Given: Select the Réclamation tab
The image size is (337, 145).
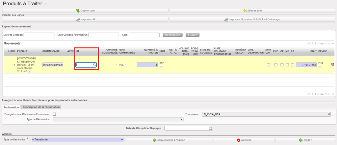Looking at the screenshot, I should pos(12,107).
